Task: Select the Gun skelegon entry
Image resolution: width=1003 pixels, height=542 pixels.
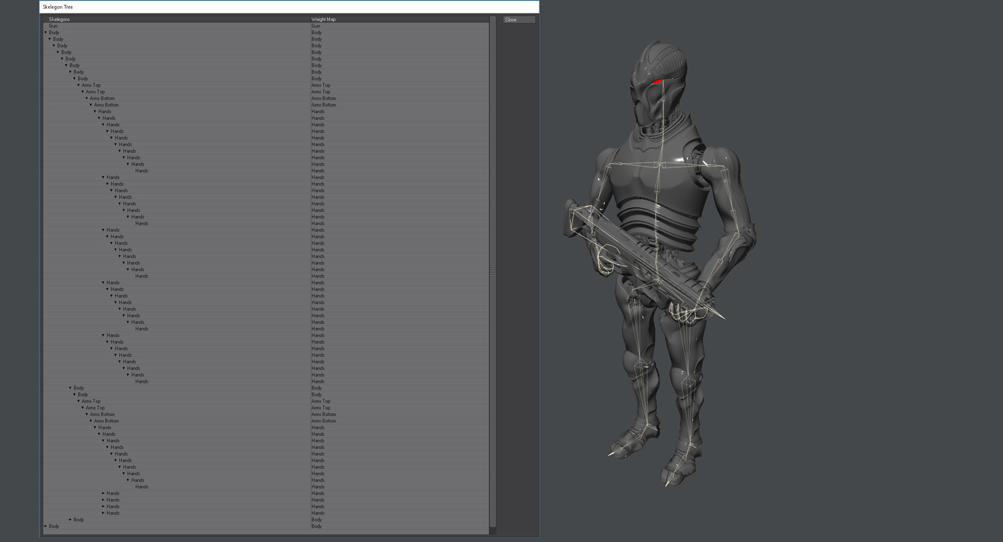Action: coord(53,26)
